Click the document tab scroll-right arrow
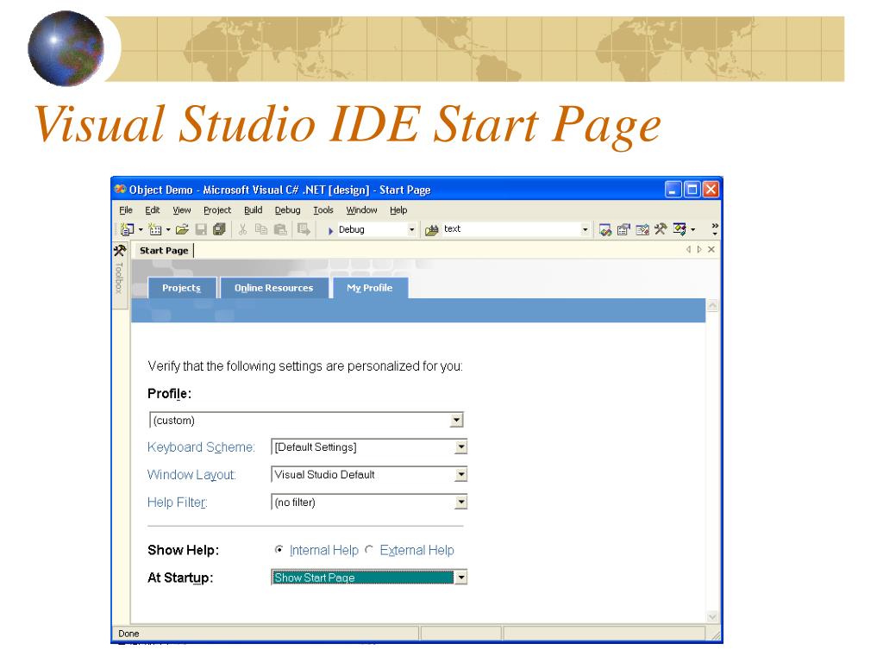 pos(699,249)
